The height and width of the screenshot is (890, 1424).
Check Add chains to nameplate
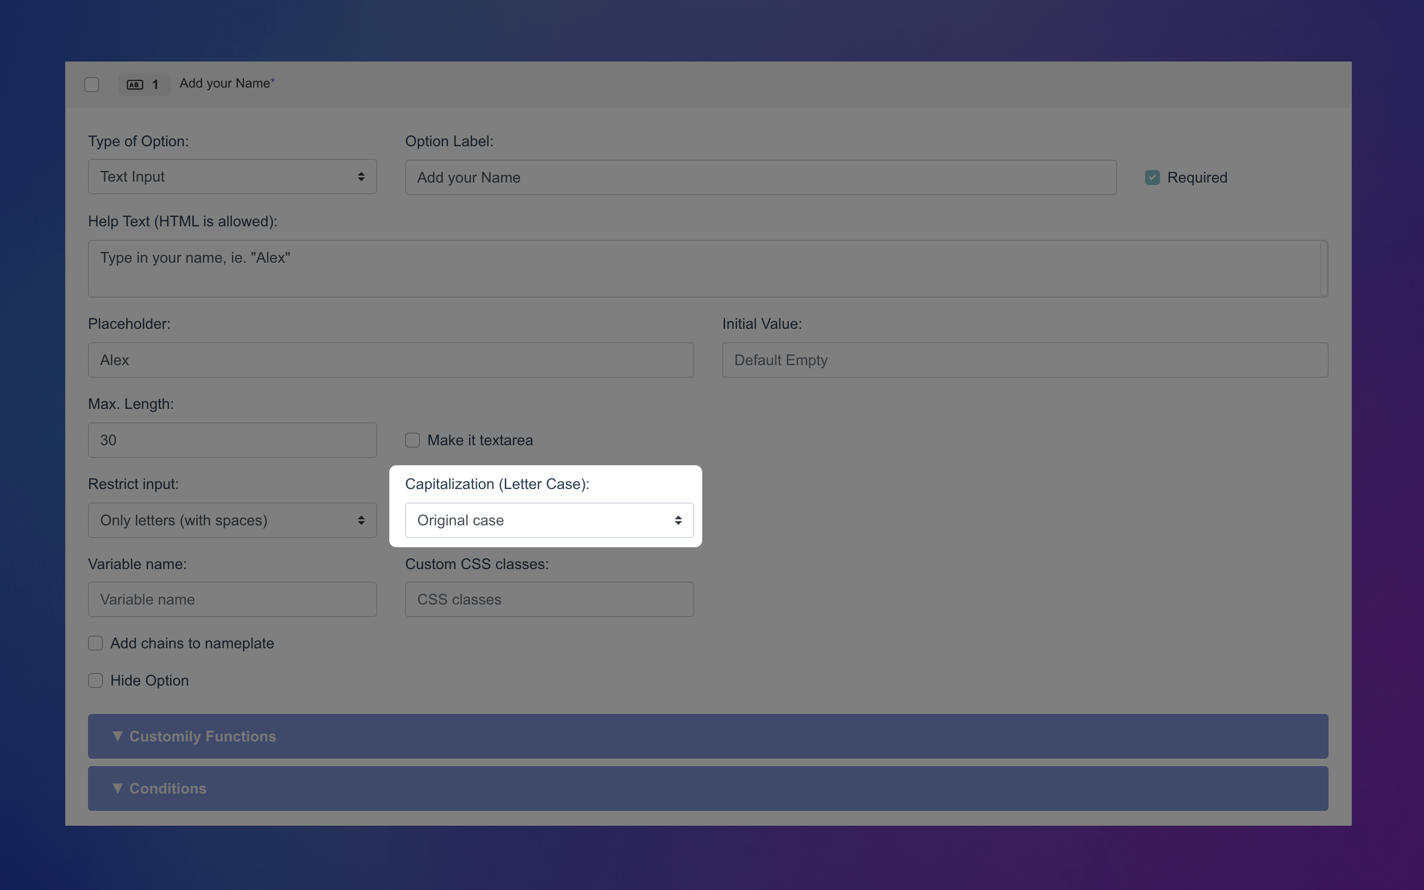[95, 643]
